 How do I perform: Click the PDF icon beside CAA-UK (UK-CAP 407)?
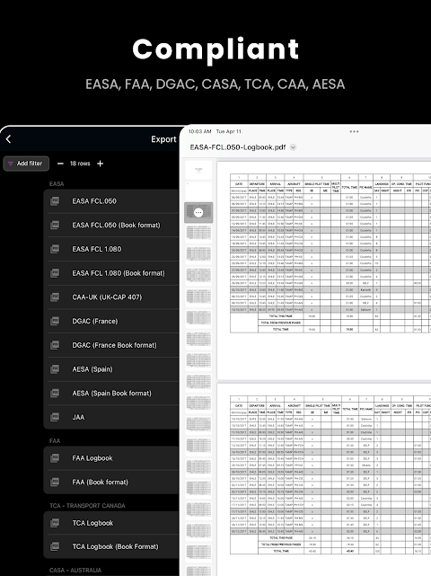point(55,297)
